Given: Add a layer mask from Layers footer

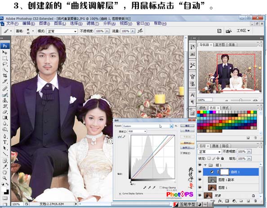Looking at the screenshot, I should point(227,201).
